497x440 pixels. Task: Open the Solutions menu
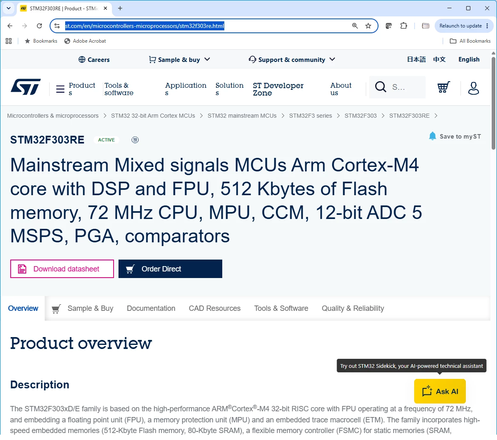tap(229, 89)
